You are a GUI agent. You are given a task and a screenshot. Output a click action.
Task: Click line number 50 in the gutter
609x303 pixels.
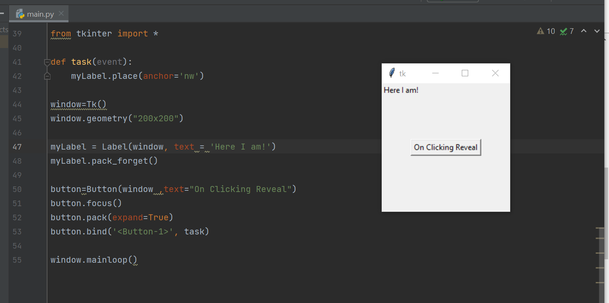tap(17, 189)
